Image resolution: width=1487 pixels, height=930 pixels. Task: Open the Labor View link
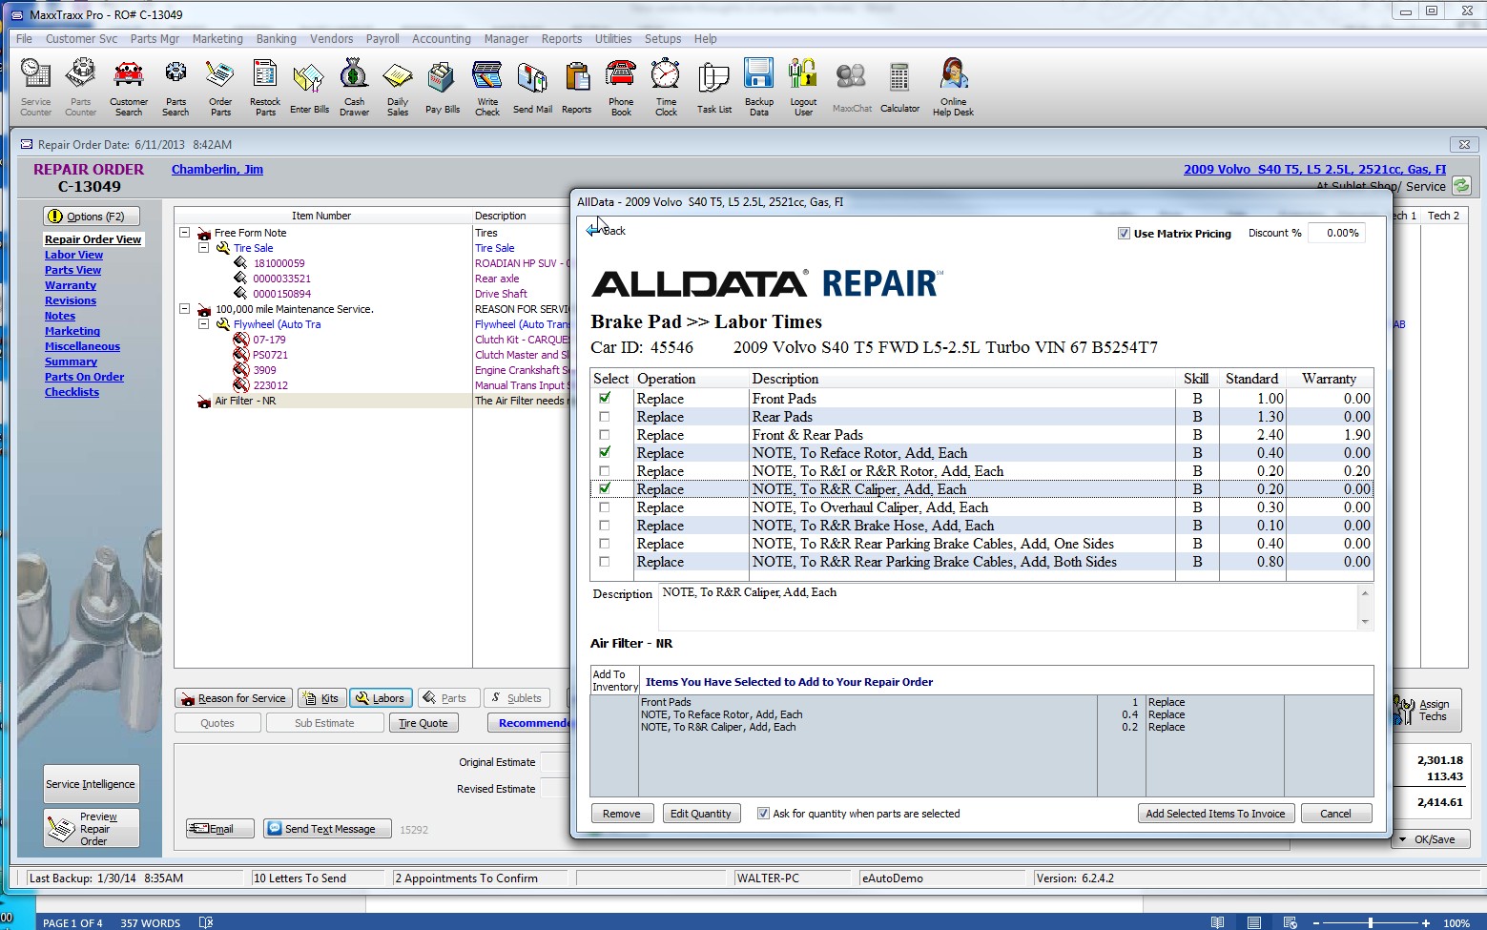[73, 255]
